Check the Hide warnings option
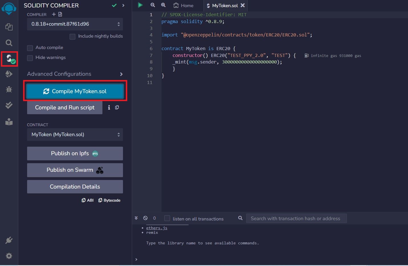408x266 pixels. pos(30,58)
